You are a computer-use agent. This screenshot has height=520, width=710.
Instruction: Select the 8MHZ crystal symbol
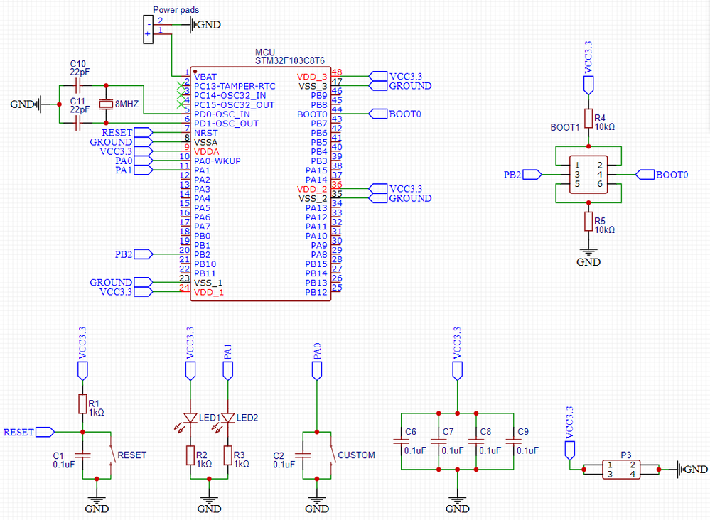106,104
